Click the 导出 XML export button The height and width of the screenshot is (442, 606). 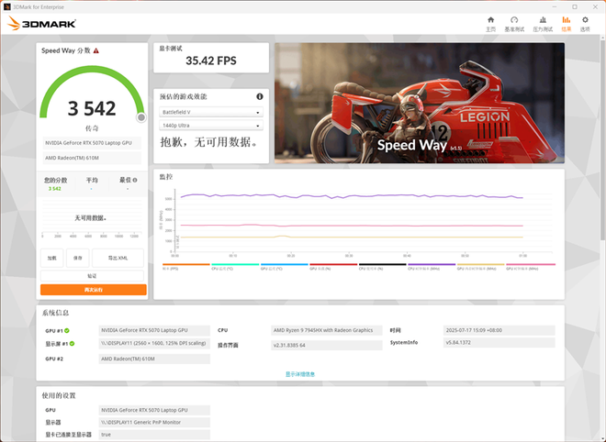118,258
